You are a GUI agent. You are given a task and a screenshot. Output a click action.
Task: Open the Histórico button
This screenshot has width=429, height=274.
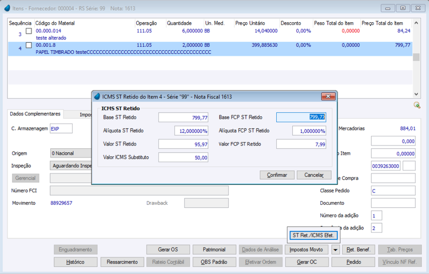tap(76, 262)
